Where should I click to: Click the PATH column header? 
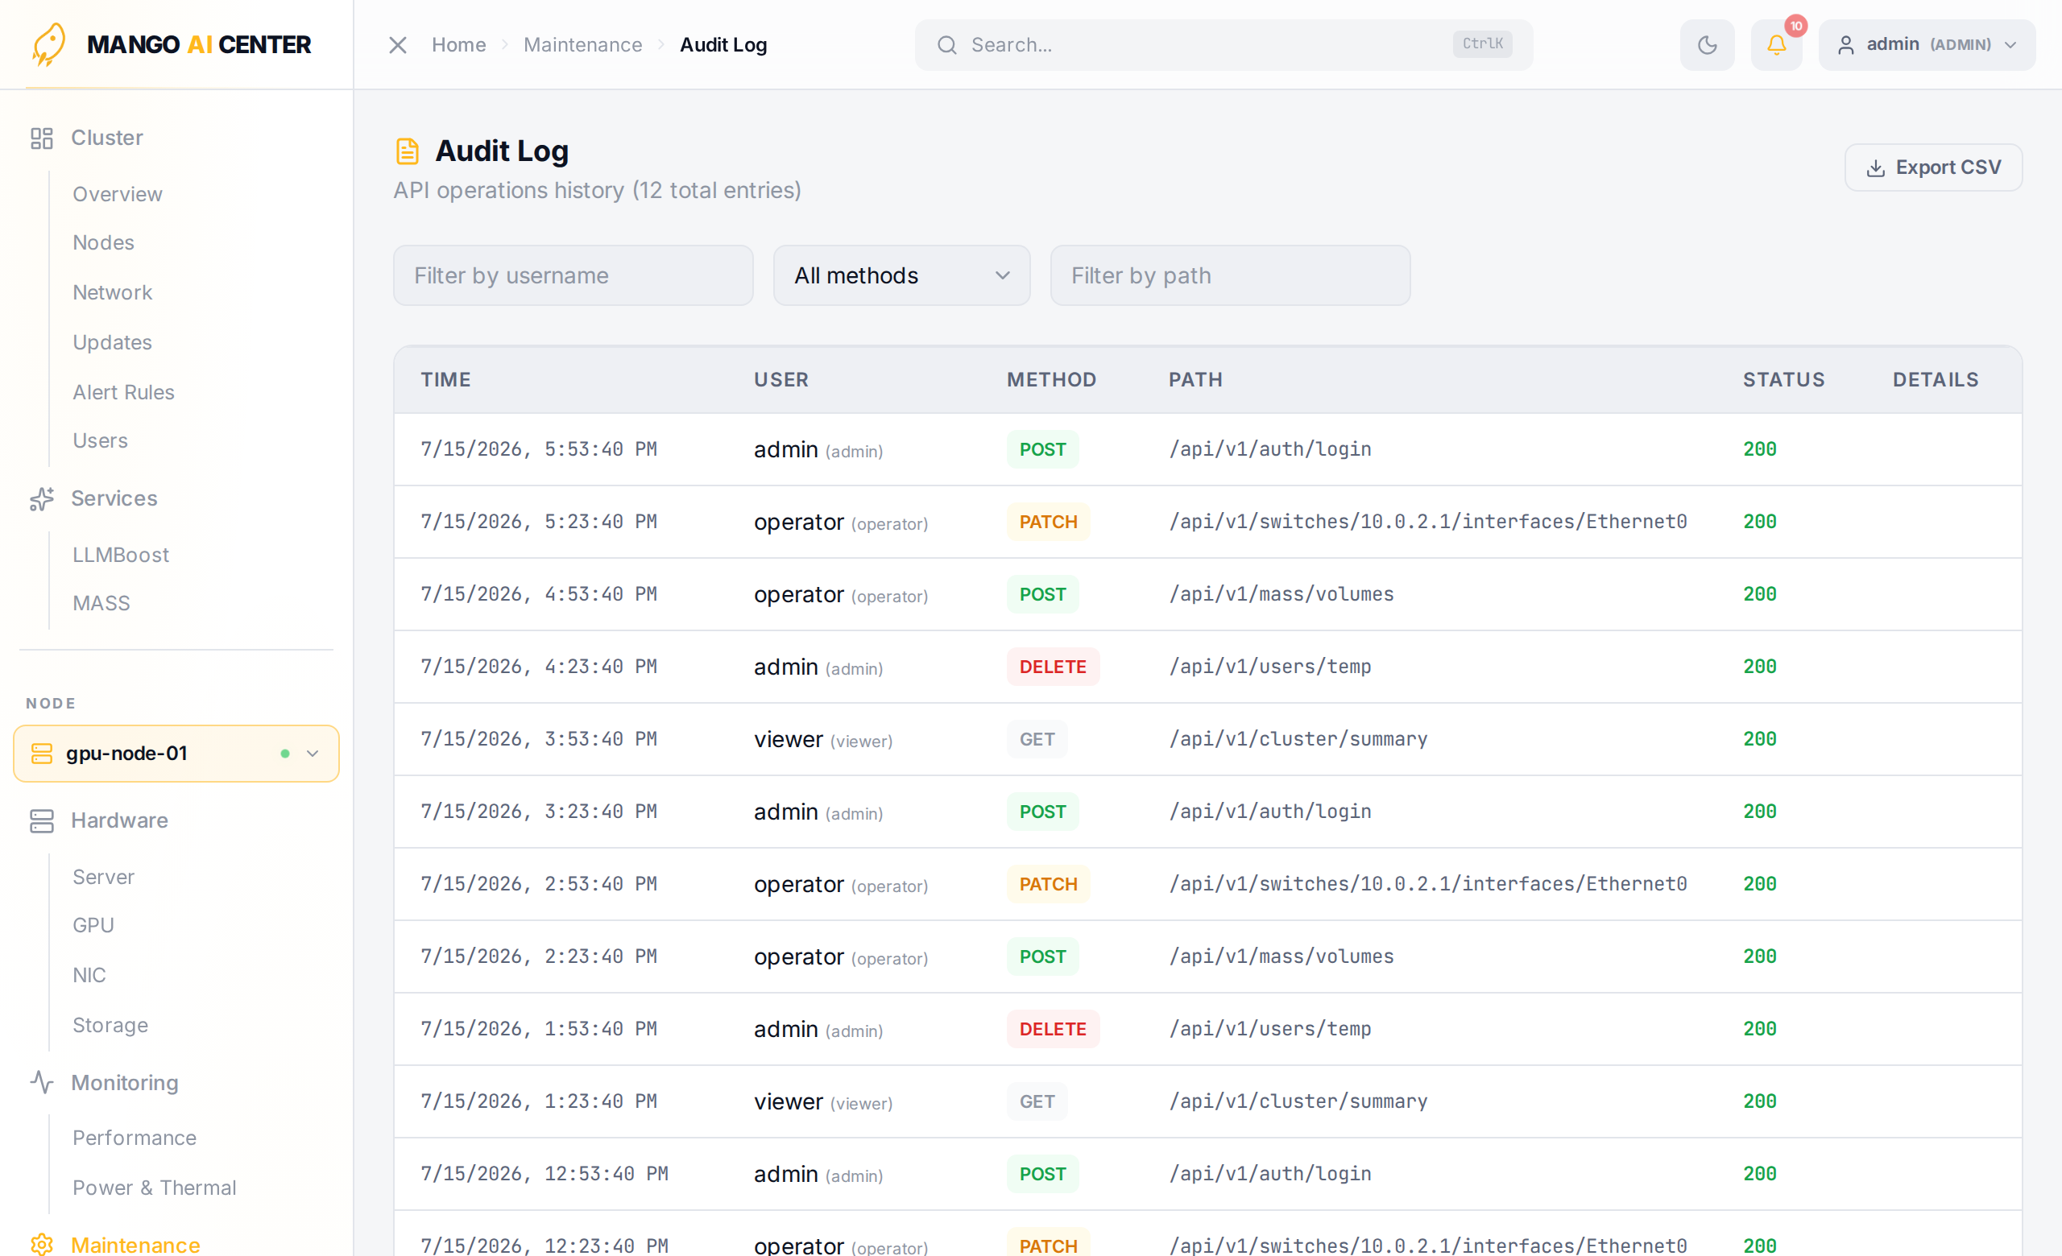pyautogui.click(x=1195, y=380)
